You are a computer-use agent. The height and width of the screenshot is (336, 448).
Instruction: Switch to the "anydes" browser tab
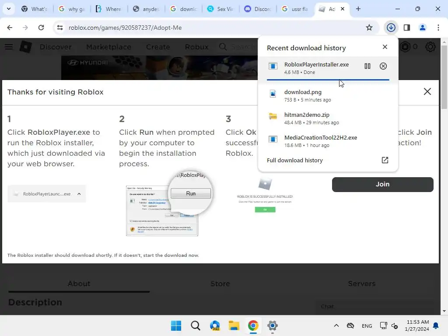[x=146, y=9]
